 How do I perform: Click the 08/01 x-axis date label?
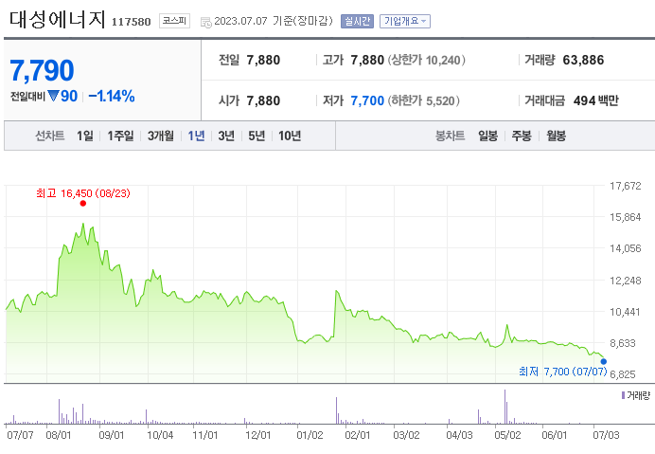click(59, 435)
